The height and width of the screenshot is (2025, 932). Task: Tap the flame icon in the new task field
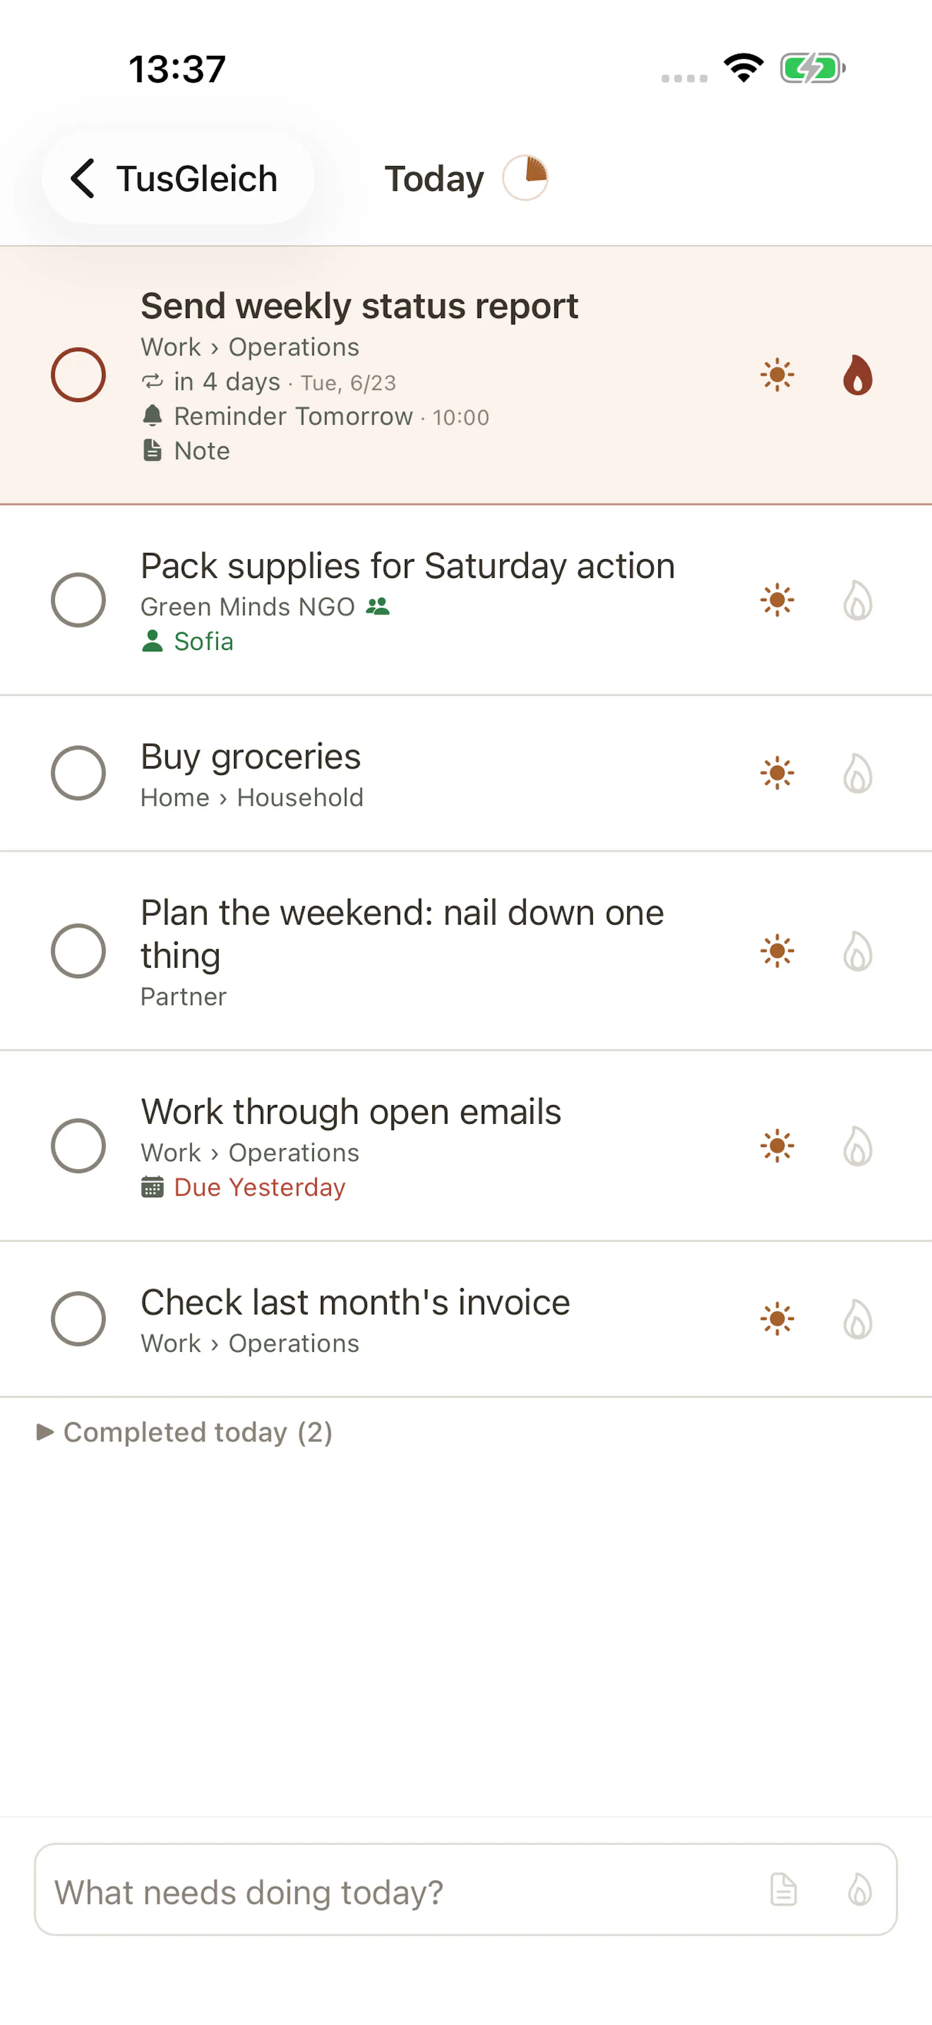click(x=860, y=1889)
